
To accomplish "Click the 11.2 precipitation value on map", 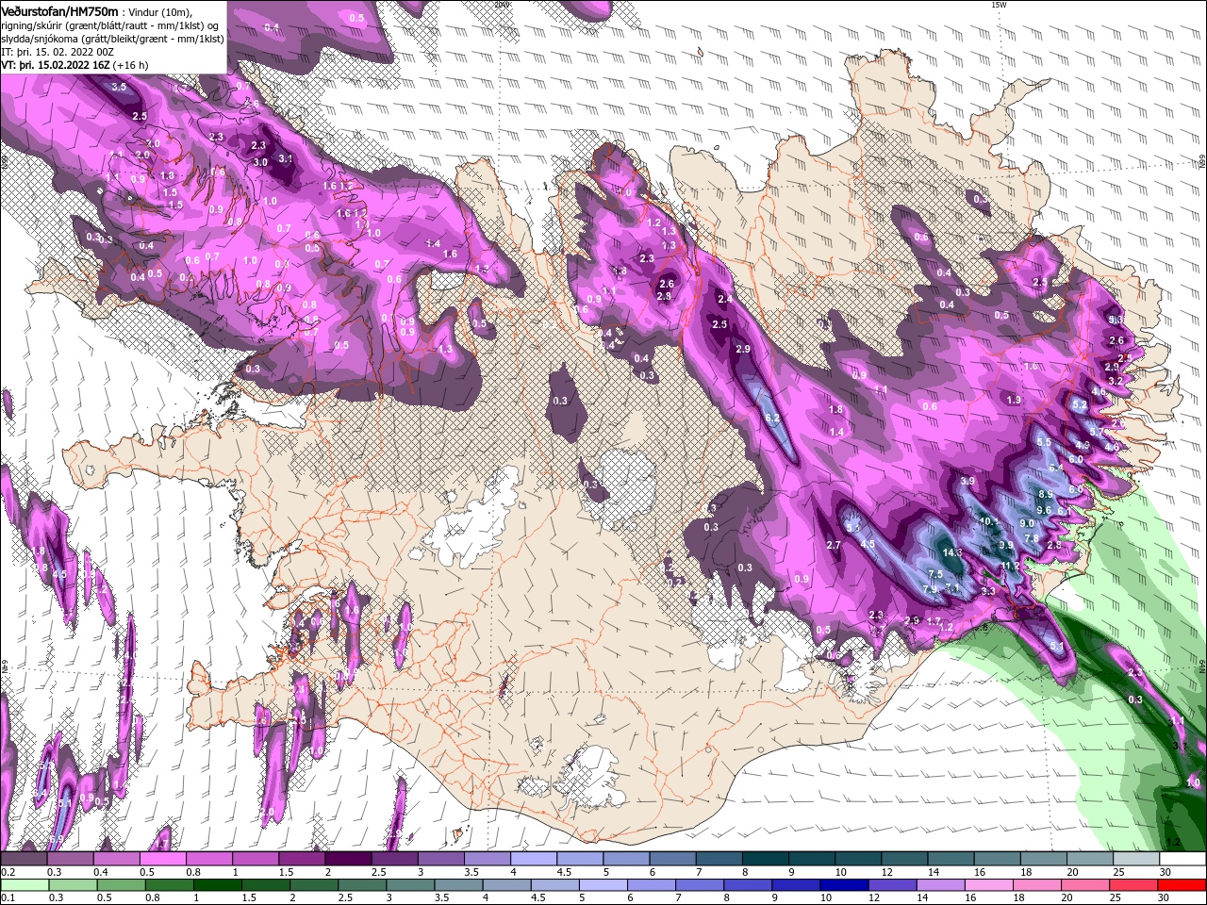I will tap(1011, 566).
